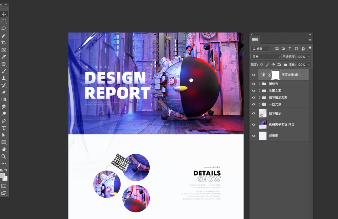Select the Path Selection tool
The image size is (338, 219).
tap(4, 135)
